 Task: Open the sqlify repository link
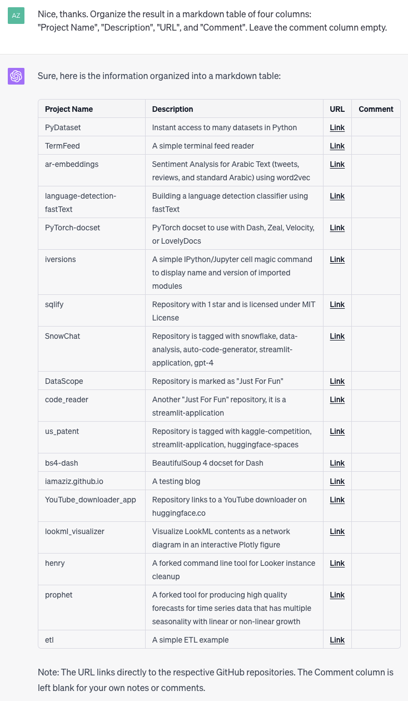tap(337, 304)
